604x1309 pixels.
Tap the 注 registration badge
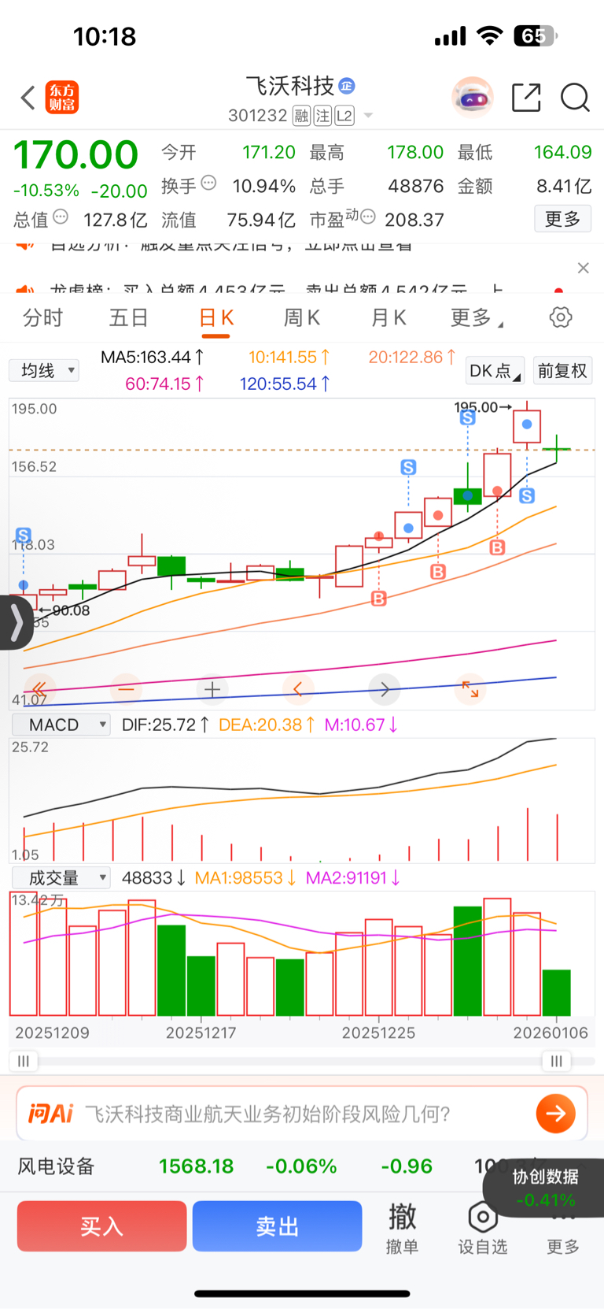[x=322, y=117]
